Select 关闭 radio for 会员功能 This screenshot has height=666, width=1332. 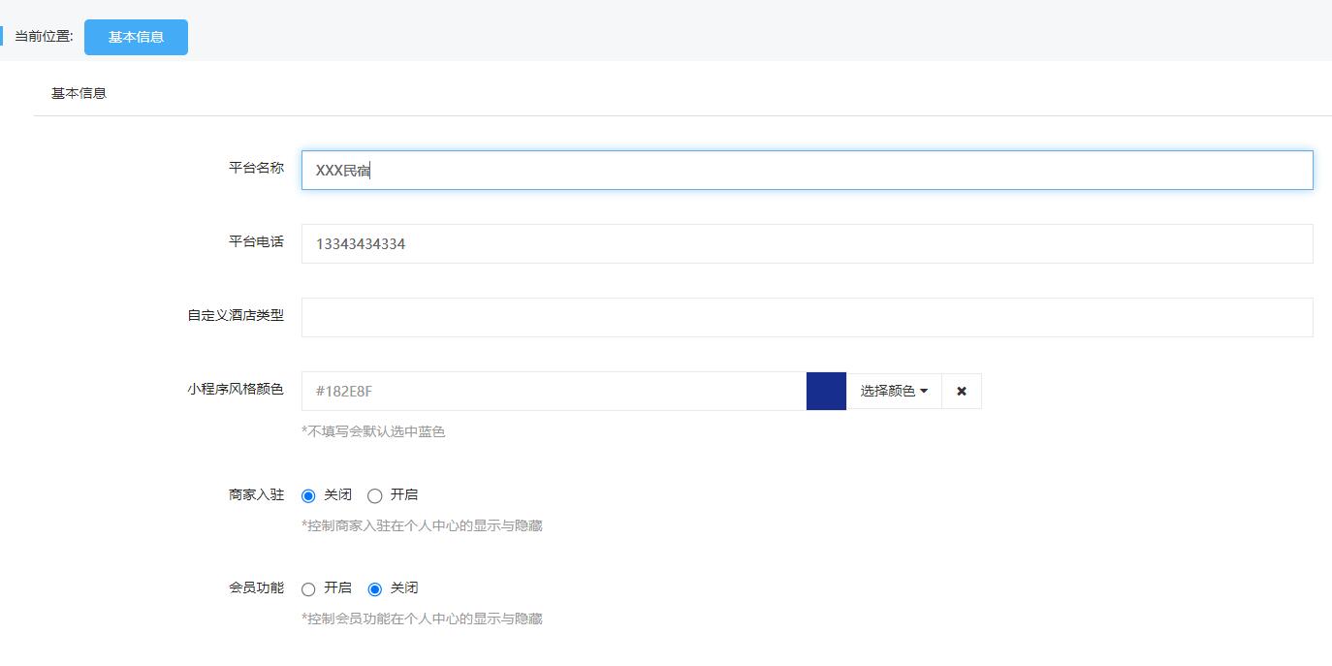pos(374,588)
